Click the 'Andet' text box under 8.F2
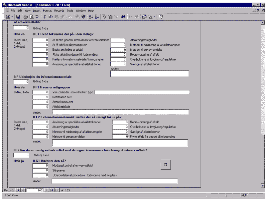Screen dimensions: 268x202 (120, 143)
